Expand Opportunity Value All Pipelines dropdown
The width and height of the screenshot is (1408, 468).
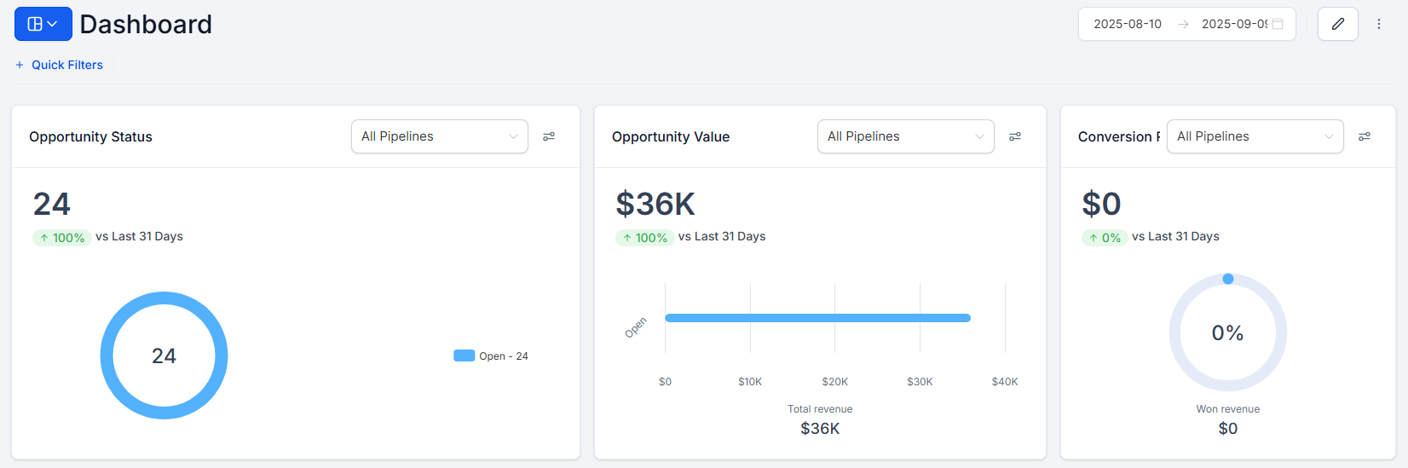[x=905, y=136]
